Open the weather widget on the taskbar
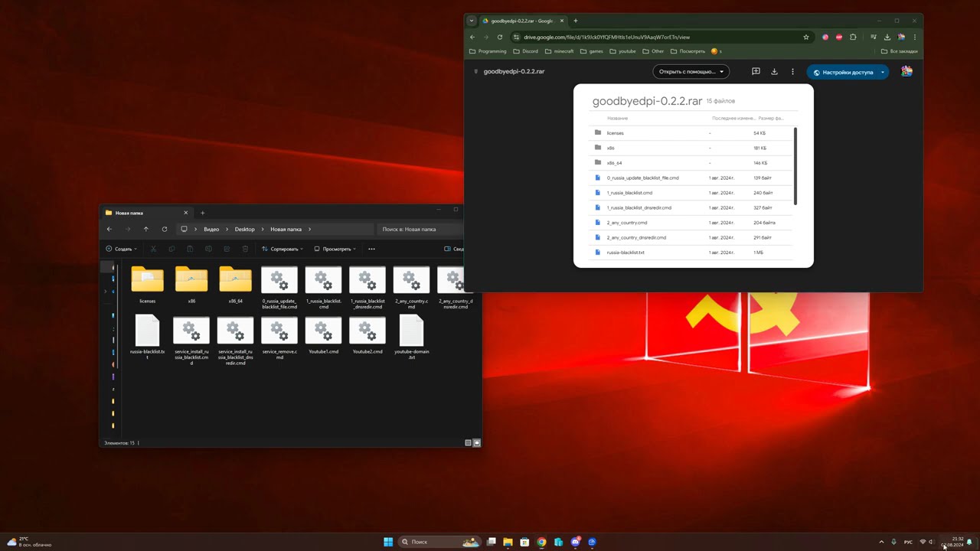Screen dimensions: 980x551 (29, 542)
